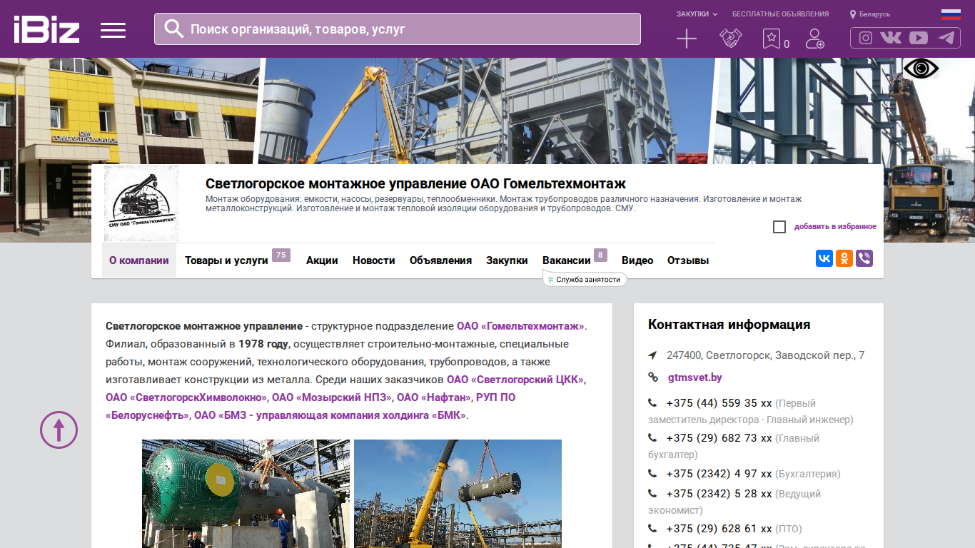Tick the 'добавить в избранное' checkbox
Image resolution: width=975 pixels, height=548 pixels.
click(779, 227)
